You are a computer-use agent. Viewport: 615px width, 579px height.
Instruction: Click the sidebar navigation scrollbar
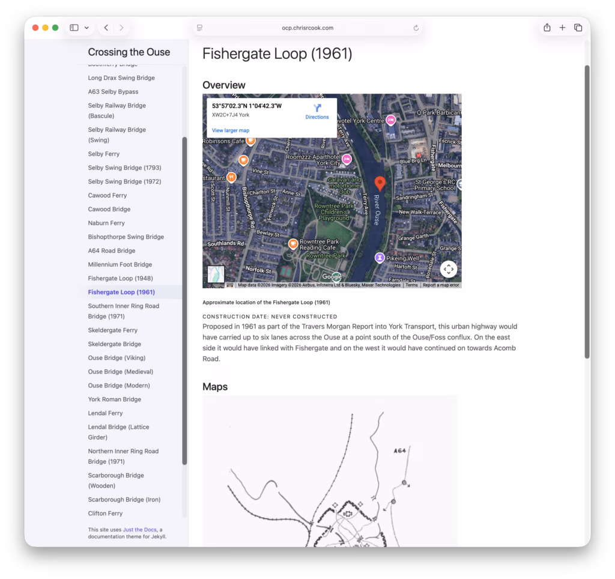(184, 300)
